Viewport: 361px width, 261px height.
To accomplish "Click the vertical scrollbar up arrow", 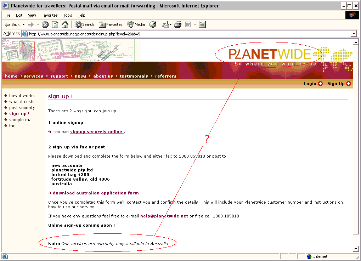I will (x=356, y=42).
